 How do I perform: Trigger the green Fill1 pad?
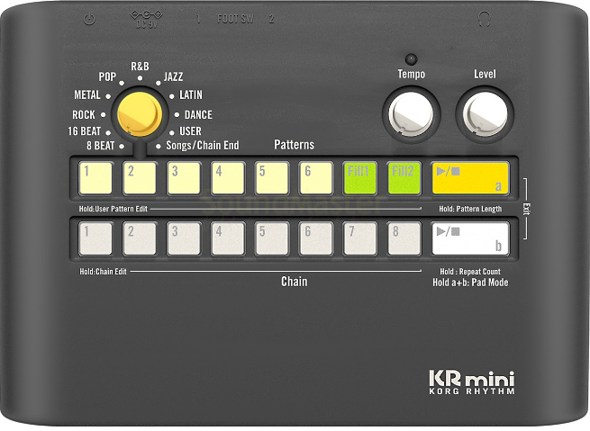(360, 178)
